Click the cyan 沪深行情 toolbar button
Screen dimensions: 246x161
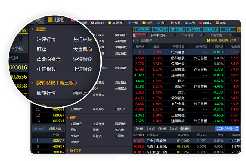pyautogui.click(x=143, y=29)
